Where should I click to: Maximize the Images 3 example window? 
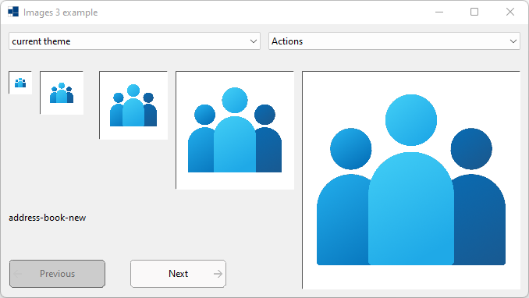474,12
